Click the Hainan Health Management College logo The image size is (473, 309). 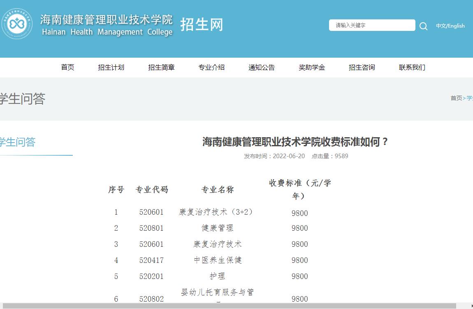tap(17, 24)
